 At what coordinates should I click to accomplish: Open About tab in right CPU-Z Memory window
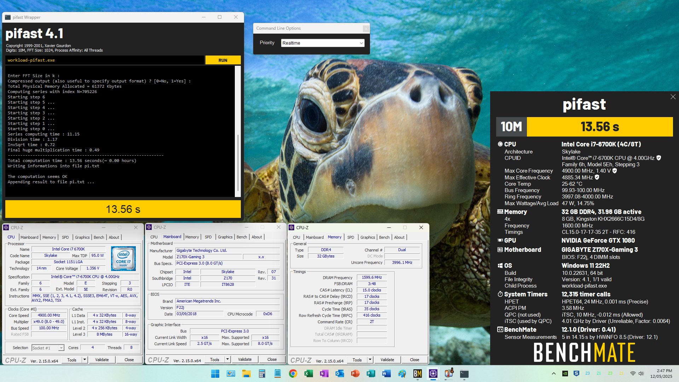pyautogui.click(x=399, y=237)
